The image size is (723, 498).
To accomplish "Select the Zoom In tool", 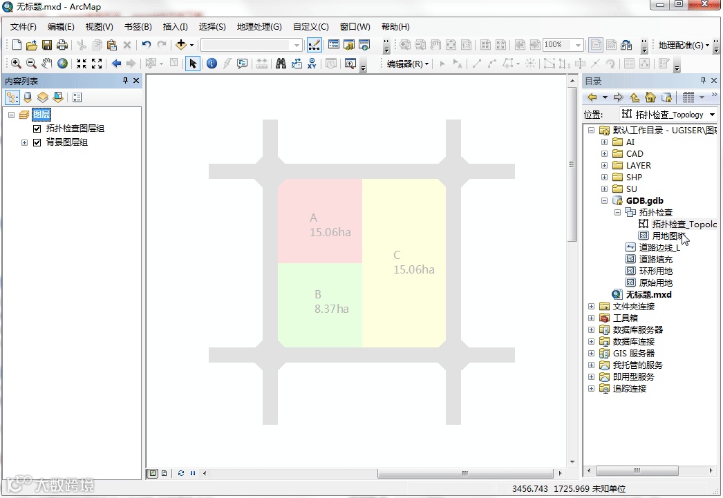I will (16, 64).
